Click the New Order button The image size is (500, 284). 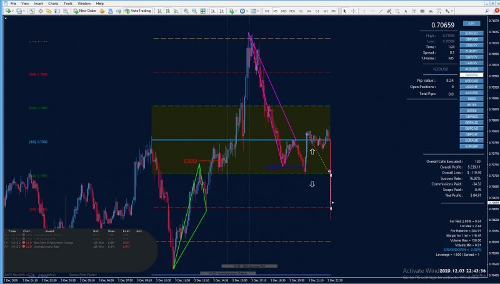(x=85, y=11)
